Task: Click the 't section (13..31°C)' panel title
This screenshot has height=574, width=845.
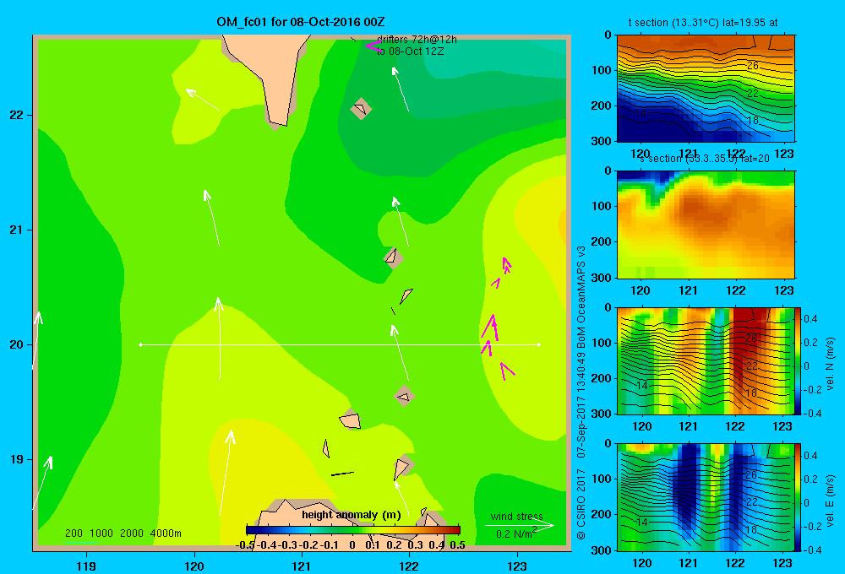Action: point(703,23)
